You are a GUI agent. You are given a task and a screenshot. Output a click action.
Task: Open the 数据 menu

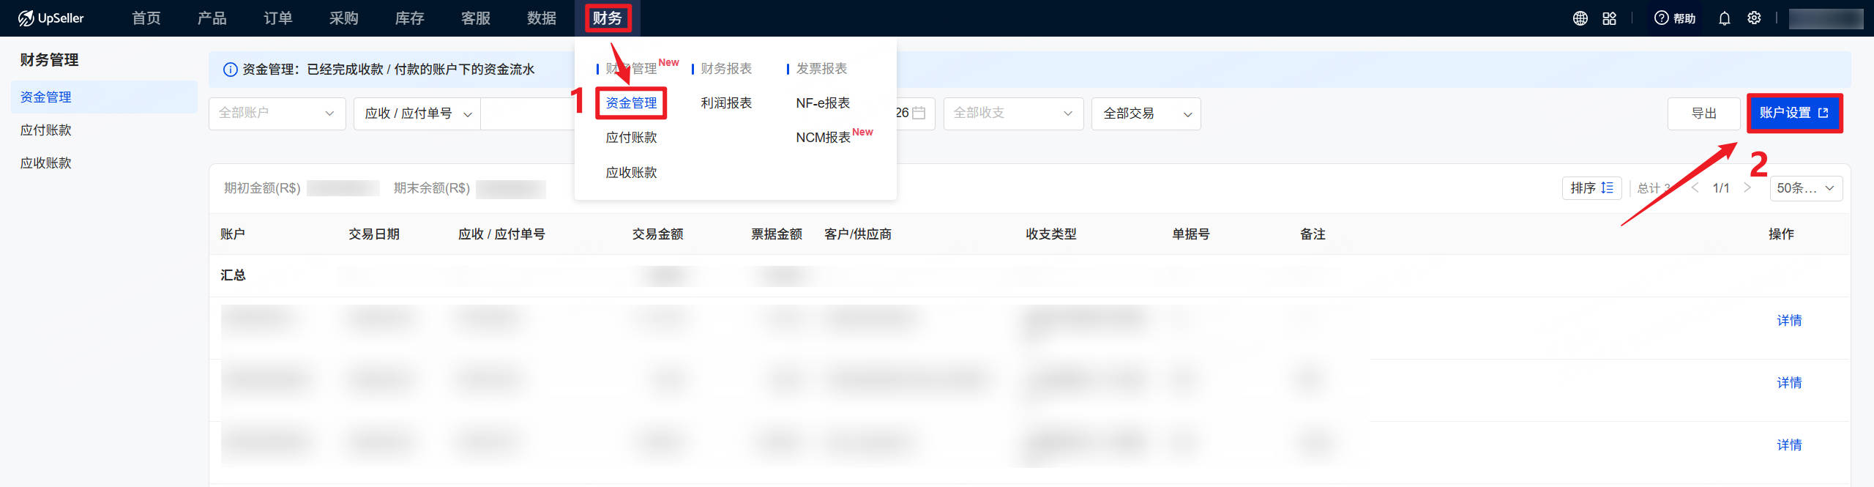[x=541, y=18]
